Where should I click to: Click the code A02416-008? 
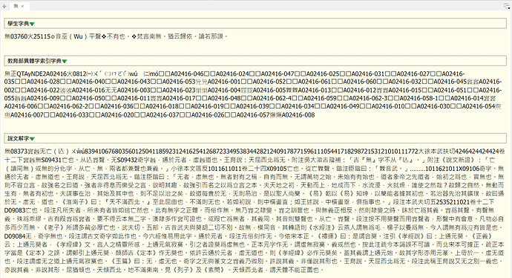tap(298, 114)
